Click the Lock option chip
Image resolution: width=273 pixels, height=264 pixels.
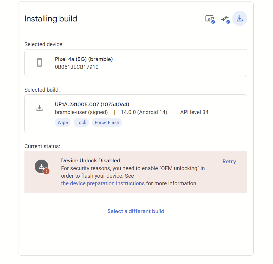[81, 122]
